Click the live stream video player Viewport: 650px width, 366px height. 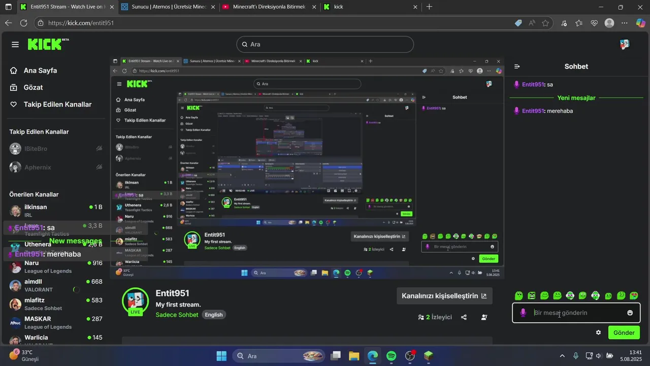pos(307,168)
